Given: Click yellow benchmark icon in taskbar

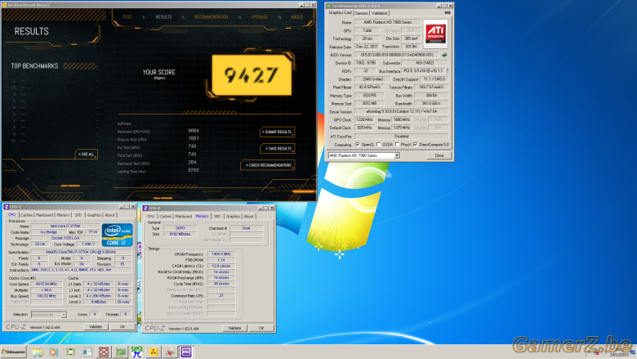Looking at the screenshot, I should (154, 352).
